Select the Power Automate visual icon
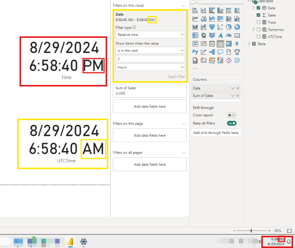 pyautogui.click(x=237, y=60)
